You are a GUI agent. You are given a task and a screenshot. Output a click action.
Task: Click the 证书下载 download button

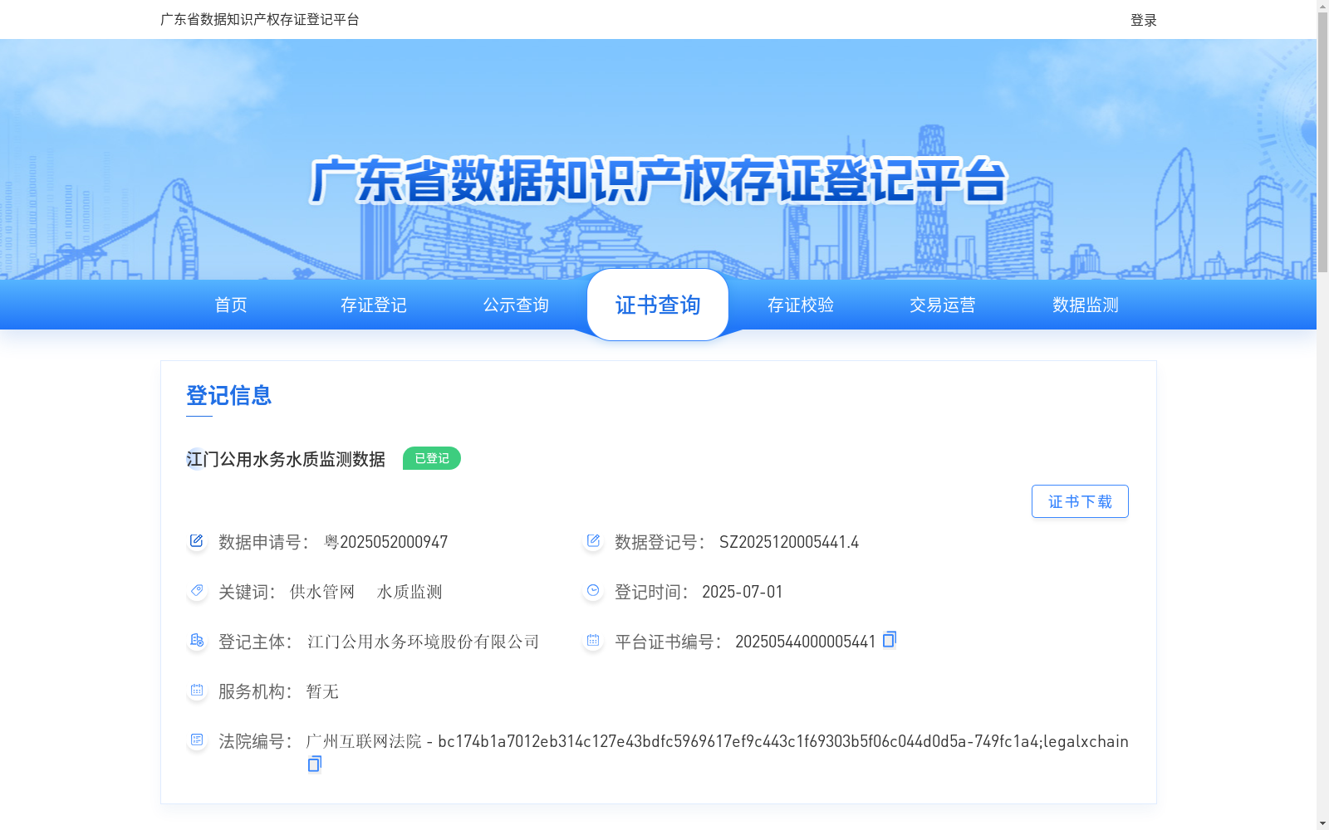tap(1079, 500)
